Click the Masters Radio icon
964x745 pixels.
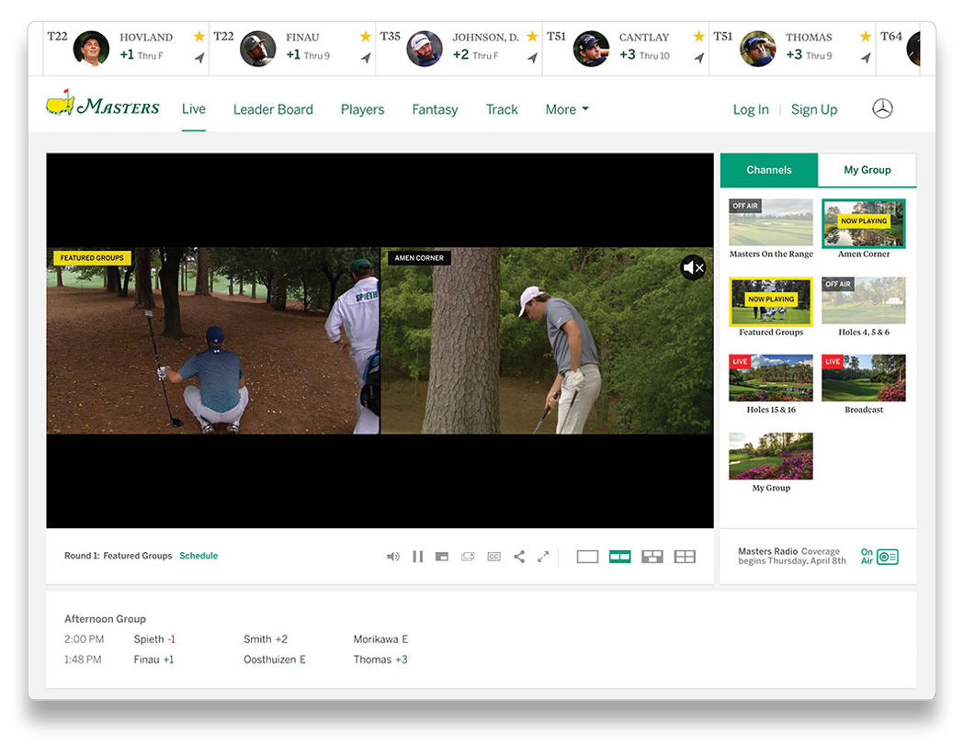887,557
